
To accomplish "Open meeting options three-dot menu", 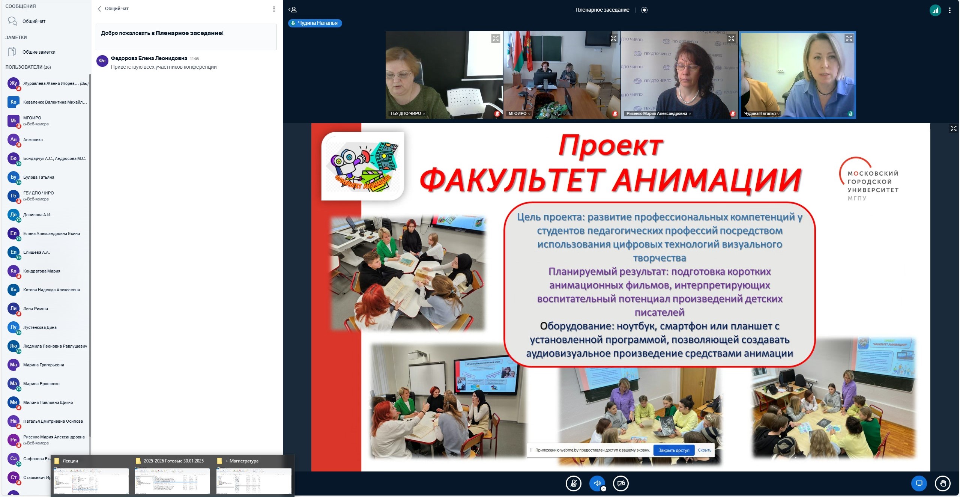I will pyautogui.click(x=949, y=11).
